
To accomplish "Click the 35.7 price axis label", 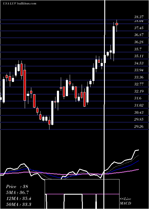I will coord(138,49).
